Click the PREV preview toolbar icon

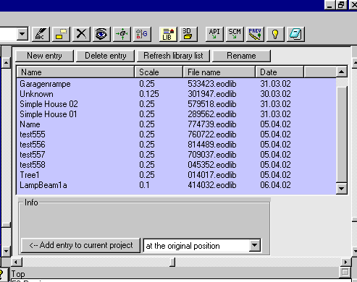pos(255,34)
